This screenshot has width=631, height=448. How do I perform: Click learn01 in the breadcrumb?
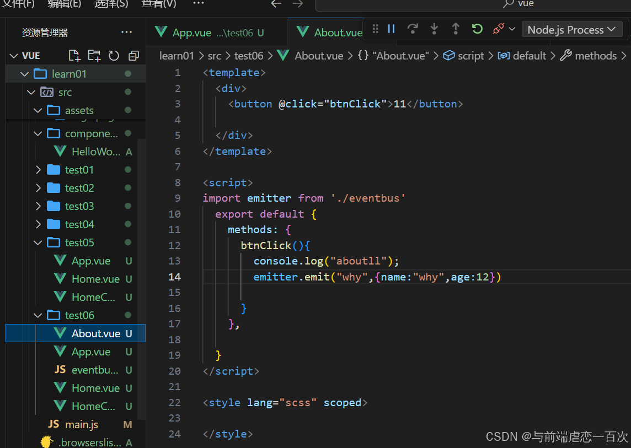click(x=177, y=56)
